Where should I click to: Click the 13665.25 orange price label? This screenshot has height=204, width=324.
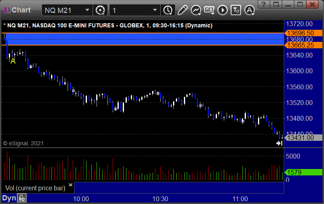[303, 45]
